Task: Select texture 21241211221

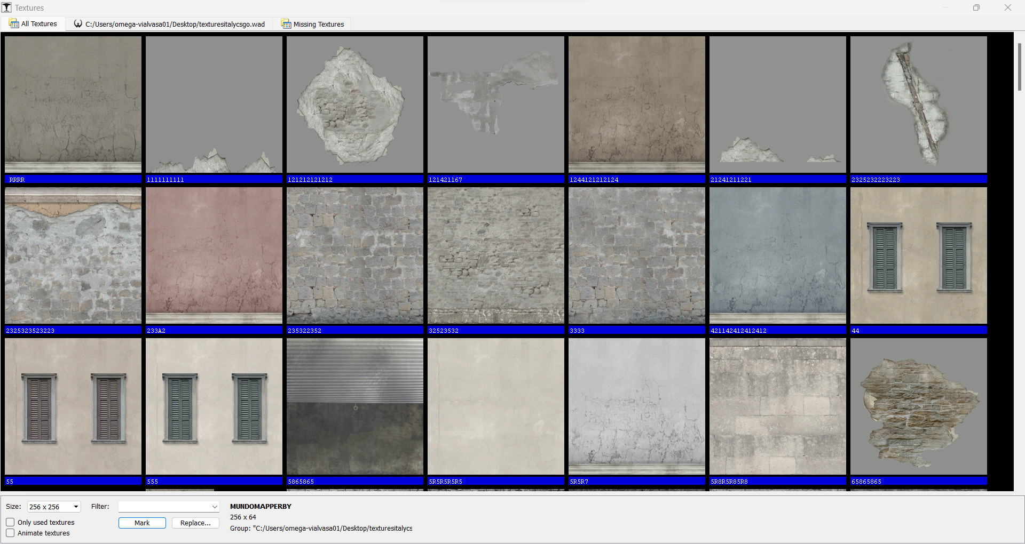Action: click(778, 105)
